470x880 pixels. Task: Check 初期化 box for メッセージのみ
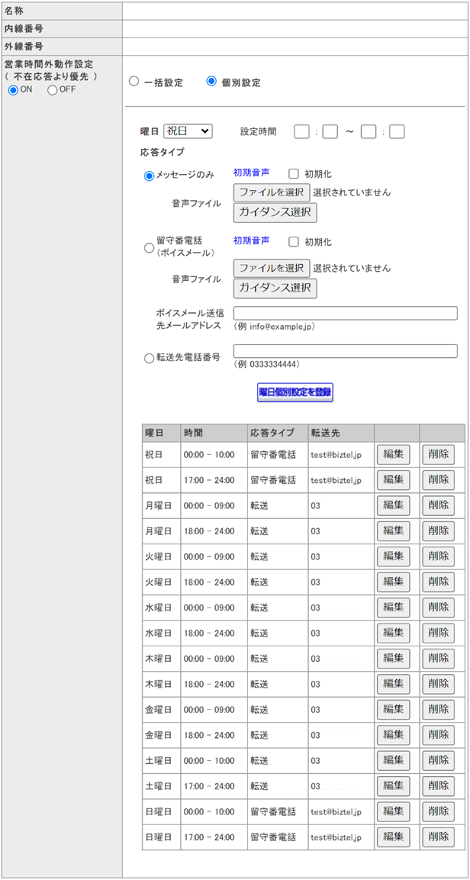(x=294, y=174)
